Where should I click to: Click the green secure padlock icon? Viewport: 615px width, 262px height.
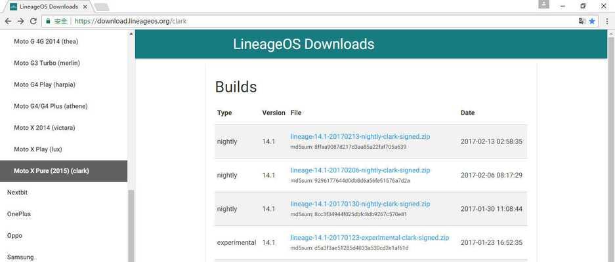click(x=49, y=21)
